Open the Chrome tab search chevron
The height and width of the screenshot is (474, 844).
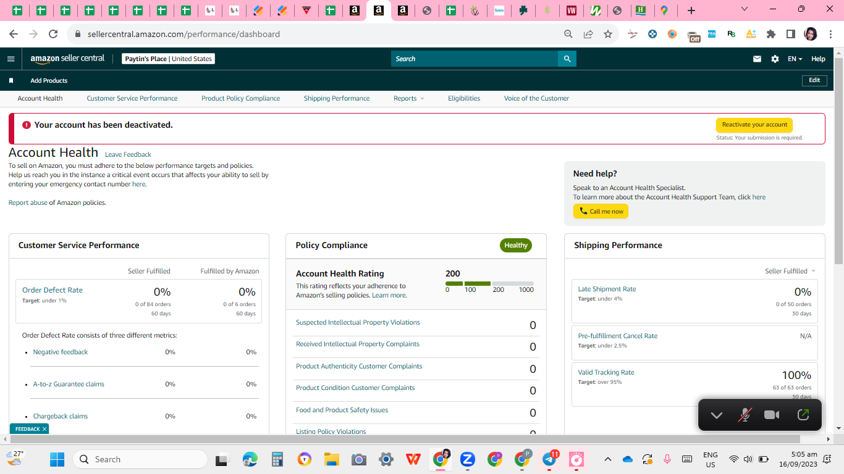(x=745, y=9)
